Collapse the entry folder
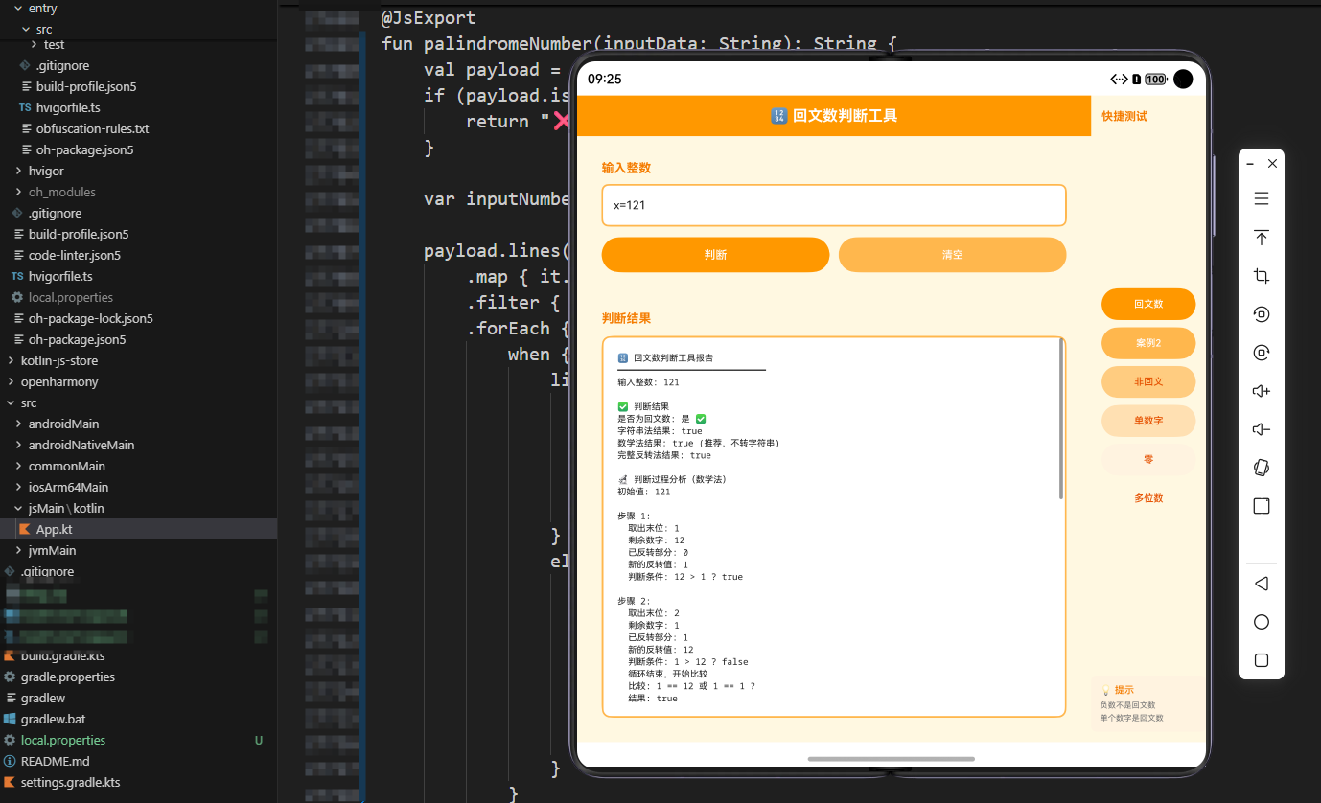This screenshot has height=803, width=1321. 18,8
